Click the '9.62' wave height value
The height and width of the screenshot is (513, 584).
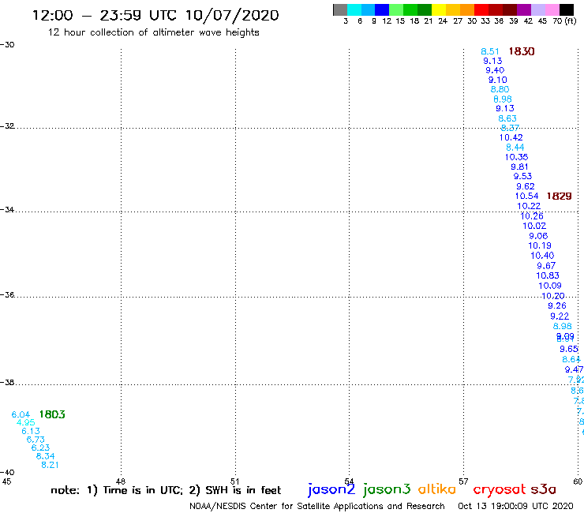pos(525,186)
